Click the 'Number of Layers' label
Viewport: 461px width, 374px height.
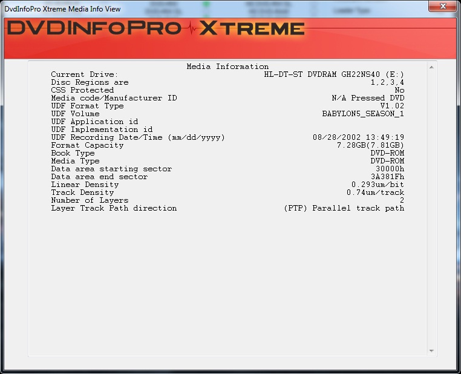click(x=90, y=200)
